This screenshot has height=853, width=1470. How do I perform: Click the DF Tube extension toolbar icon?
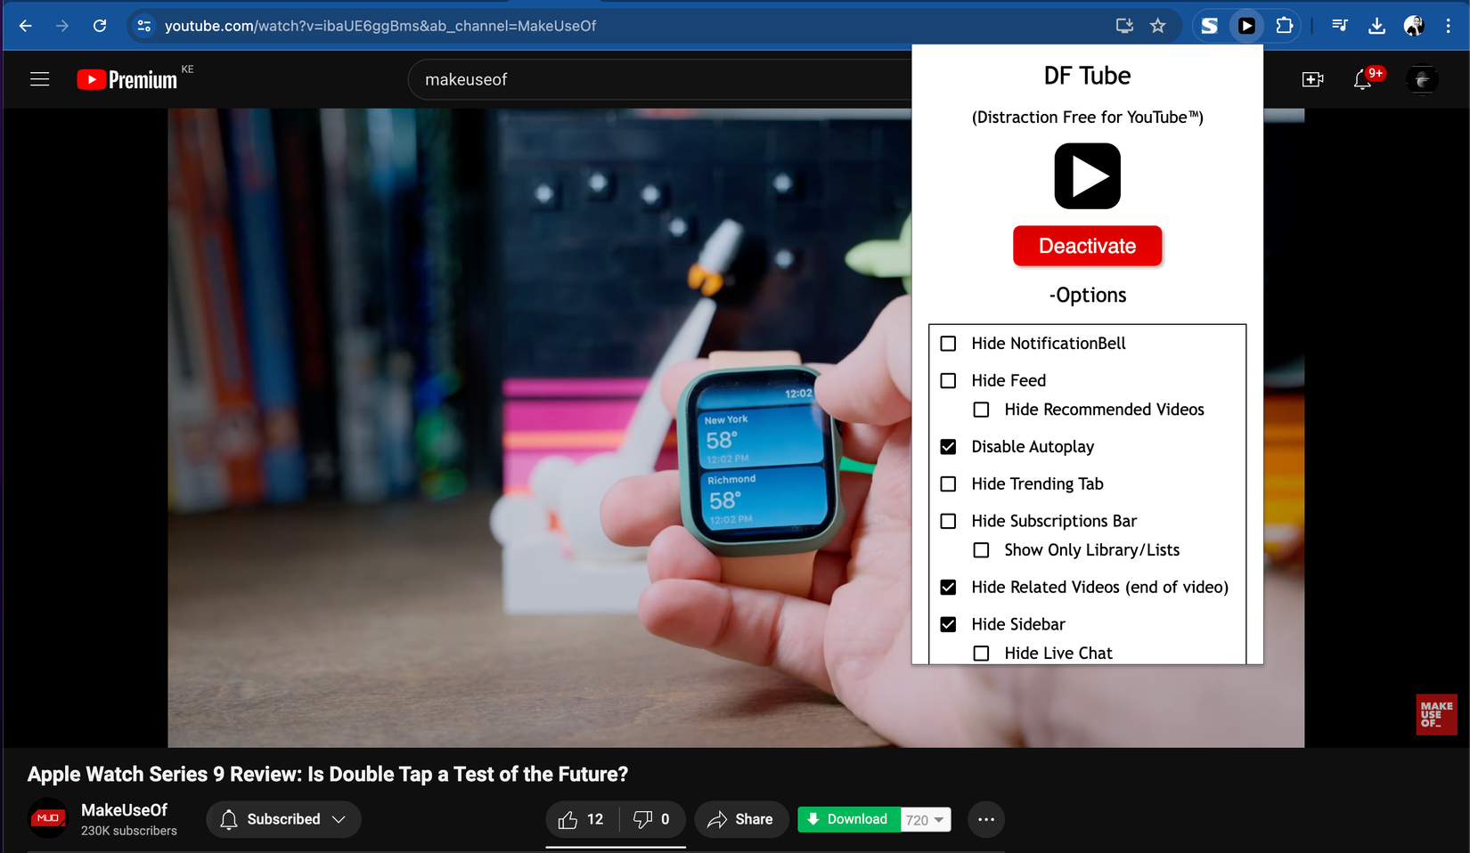(x=1246, y=26)
